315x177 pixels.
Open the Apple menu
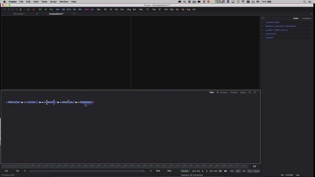pos(4,1)
